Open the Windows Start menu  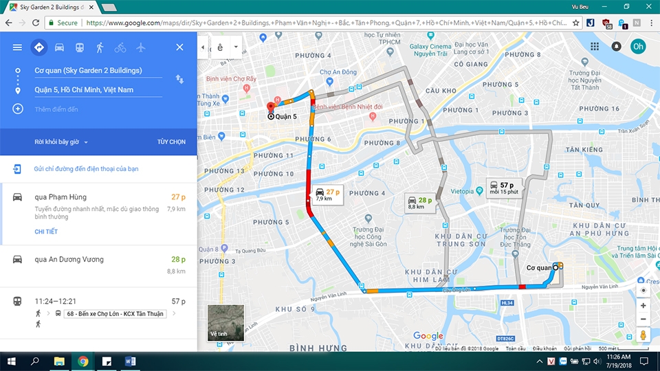[x=12, y=361]
